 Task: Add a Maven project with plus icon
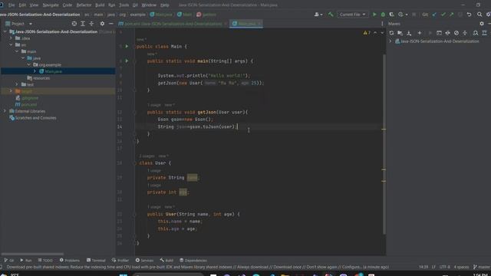coord(420,33)
